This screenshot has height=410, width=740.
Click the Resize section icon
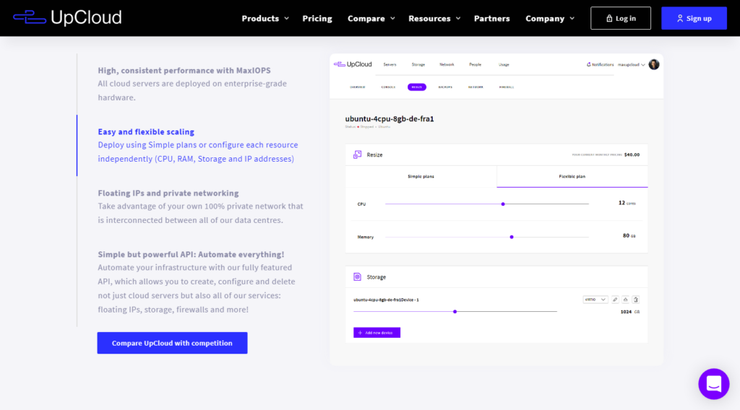pyautogui.click(x=357, y=154)
